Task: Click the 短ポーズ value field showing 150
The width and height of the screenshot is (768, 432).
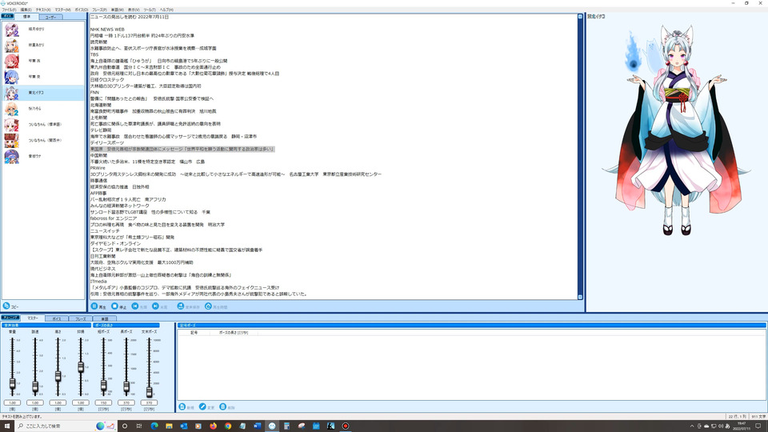Action: pyautogui.click(x=103, y=402)
